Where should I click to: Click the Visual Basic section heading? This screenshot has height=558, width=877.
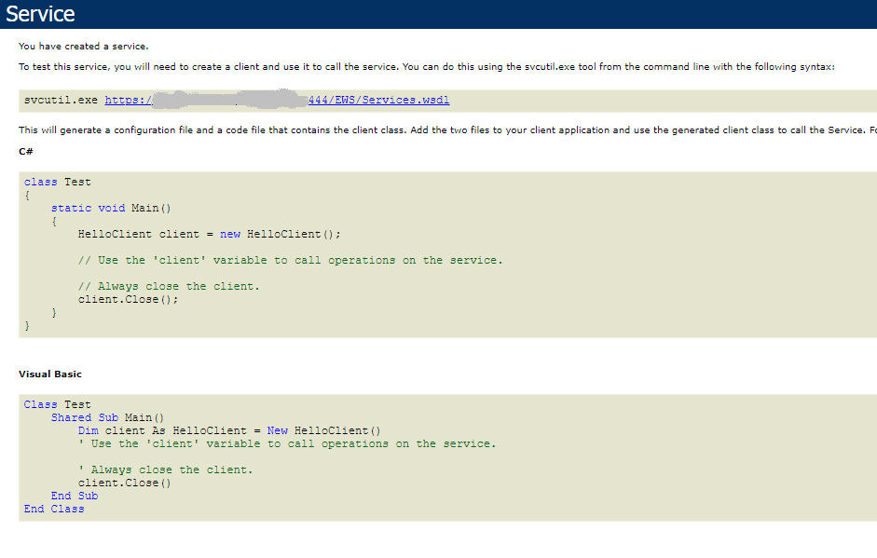(50, 374)
